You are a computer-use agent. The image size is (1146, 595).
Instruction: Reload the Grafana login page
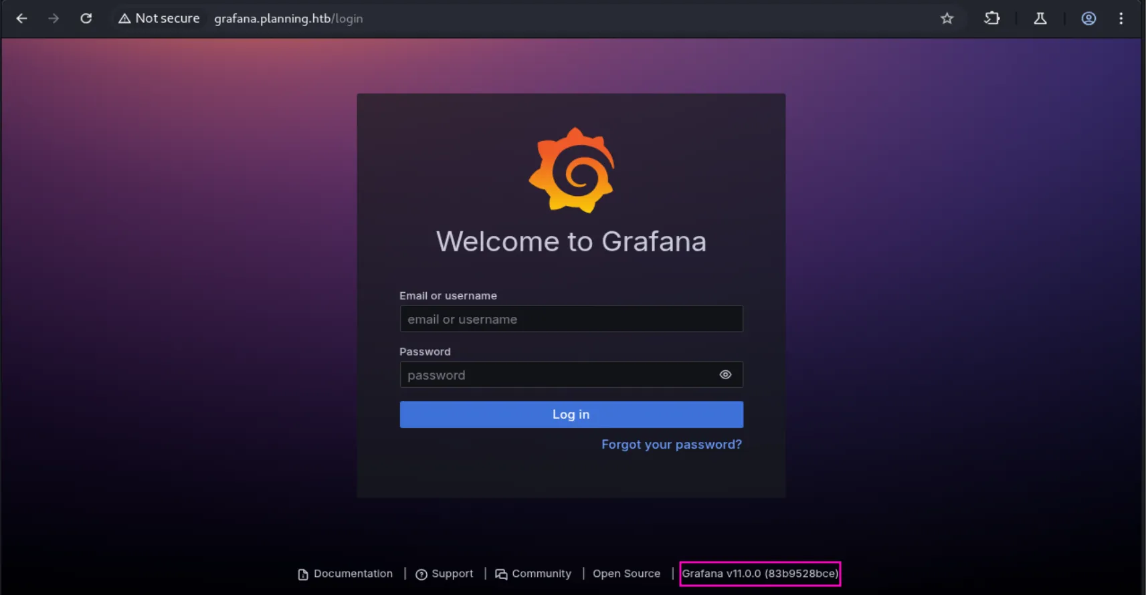tap(86, 19)
